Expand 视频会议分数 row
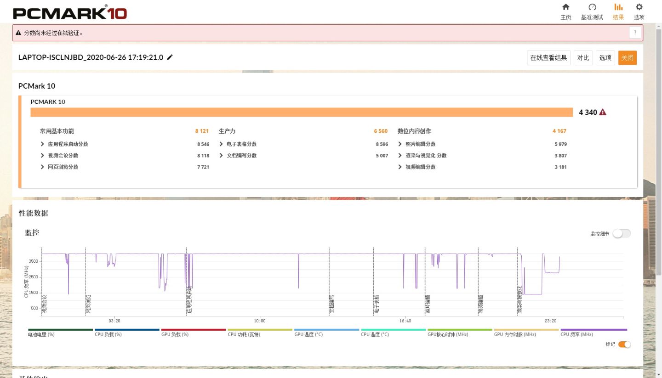The height and width of the screenshot is (378, 662). click(43, 156)
